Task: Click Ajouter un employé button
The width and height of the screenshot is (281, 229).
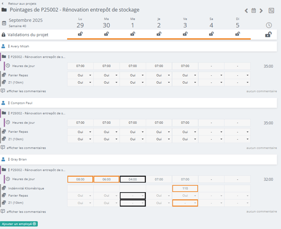Action: 19,224
